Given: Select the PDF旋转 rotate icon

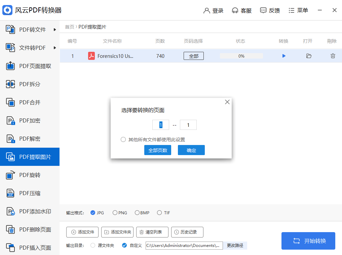Looking at the screenshot, I should [10, 175].
